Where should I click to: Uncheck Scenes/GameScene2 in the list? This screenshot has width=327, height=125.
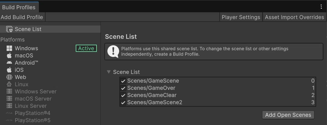(x=123, y=103)
